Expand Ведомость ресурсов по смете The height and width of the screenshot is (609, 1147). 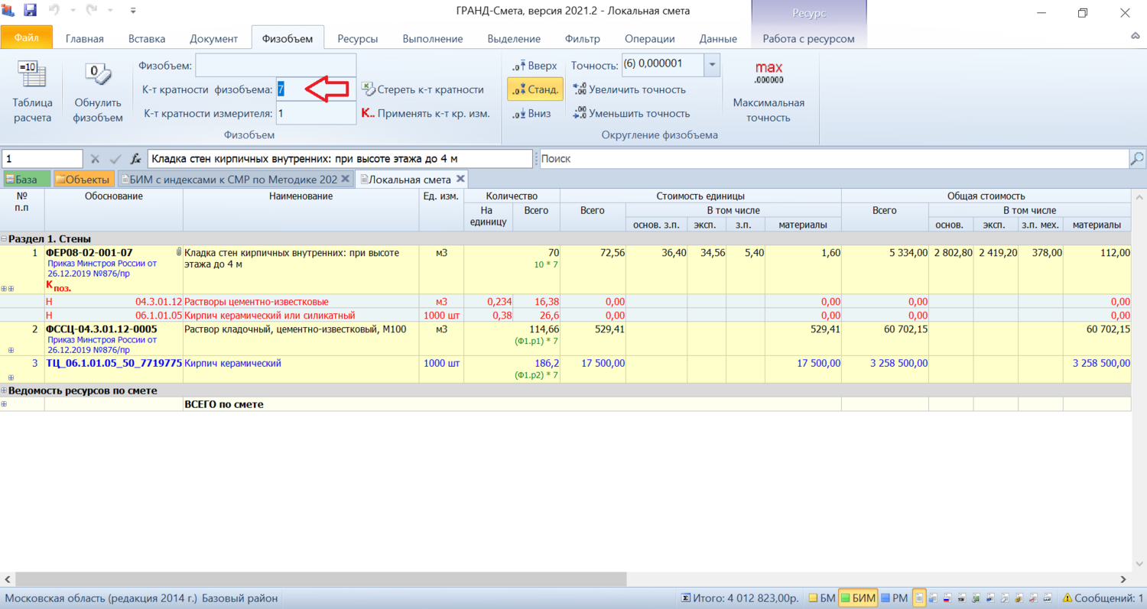pyautogui.click(x=5, y=390)
